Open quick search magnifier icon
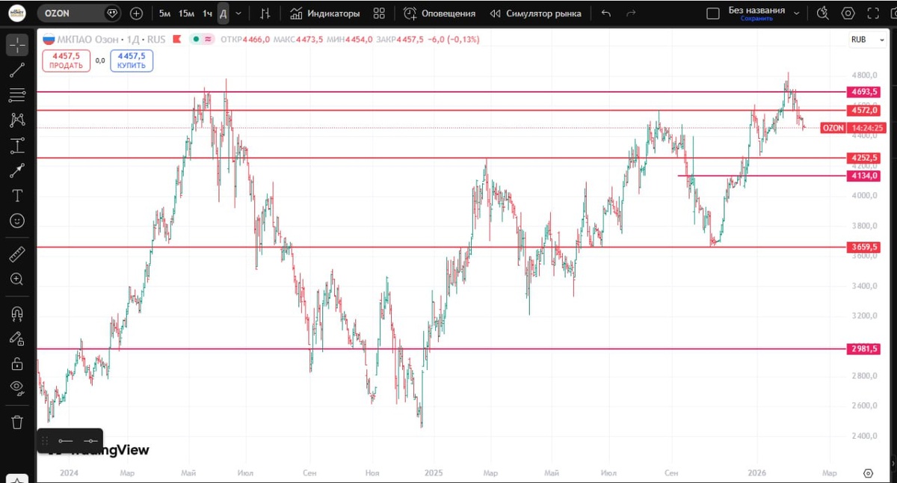 click(x=823, y=13)
